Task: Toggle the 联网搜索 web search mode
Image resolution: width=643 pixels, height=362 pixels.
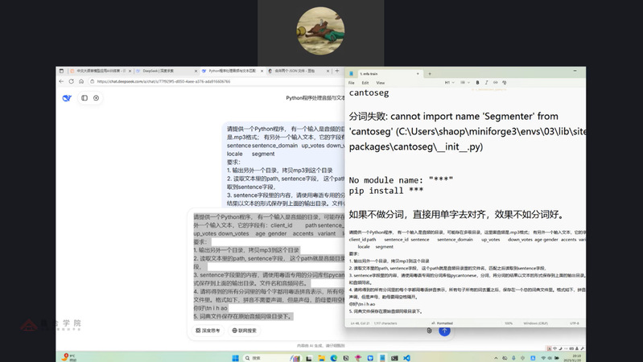Action: 245,330
